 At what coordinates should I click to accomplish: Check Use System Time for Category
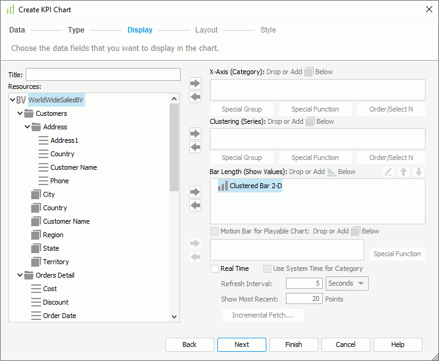click(x=267, y=268)
